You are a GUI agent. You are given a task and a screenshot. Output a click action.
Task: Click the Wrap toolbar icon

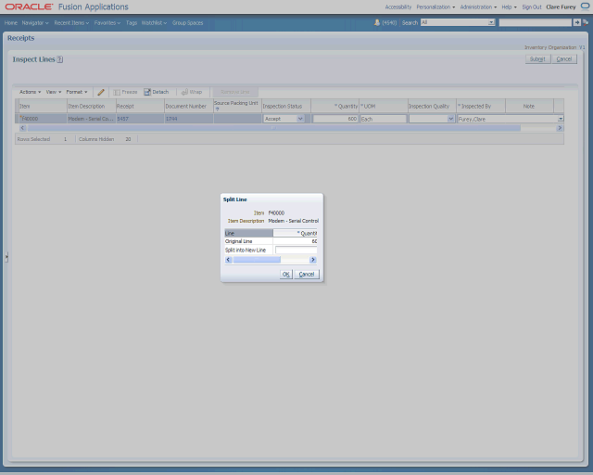192,92
